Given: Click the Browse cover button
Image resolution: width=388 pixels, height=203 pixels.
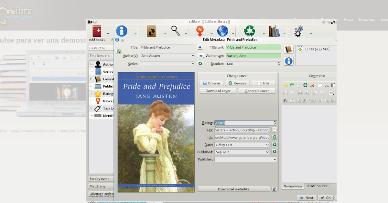Looking at the screenshot, I should click(211, 83).
